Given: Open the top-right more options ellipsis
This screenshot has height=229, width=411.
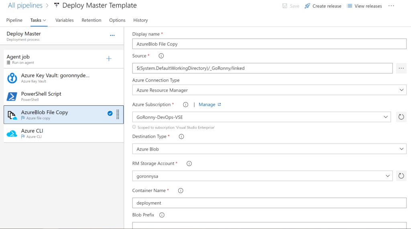Looking at the screenshot, I should 391,6.
